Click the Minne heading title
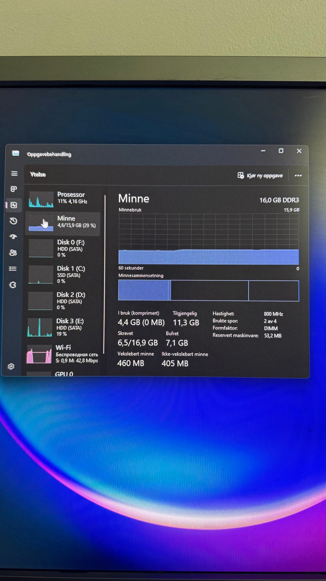 pyautogui.click(x=133, y=199)
